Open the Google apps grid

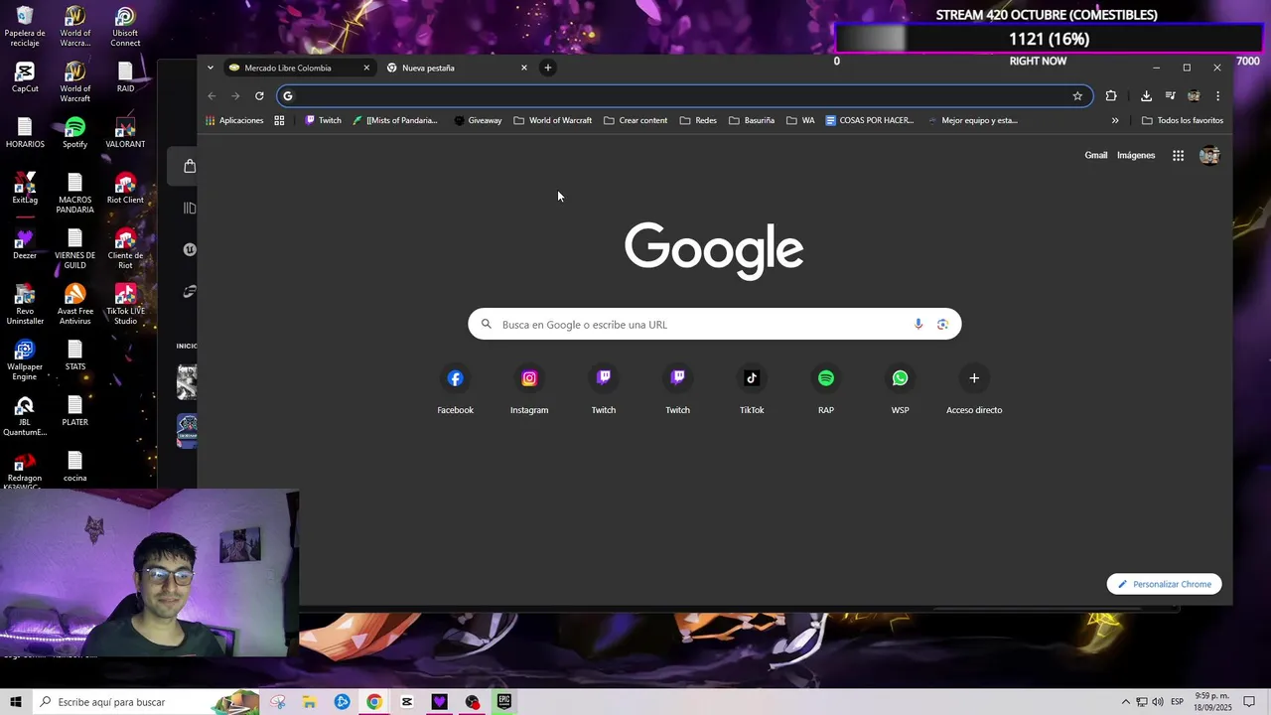pyautogui.click(x=1178, y=155)
